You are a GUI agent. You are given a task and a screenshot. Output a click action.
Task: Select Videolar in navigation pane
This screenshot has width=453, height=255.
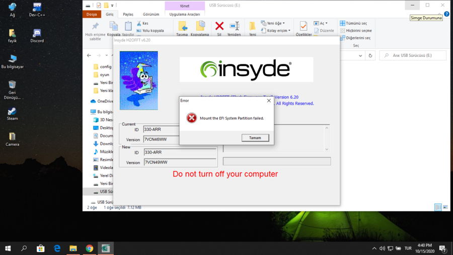[103, 168]
